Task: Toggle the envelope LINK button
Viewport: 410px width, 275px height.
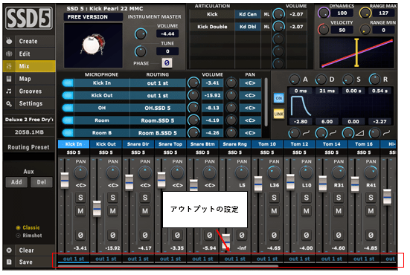Action: click(279, 114)
